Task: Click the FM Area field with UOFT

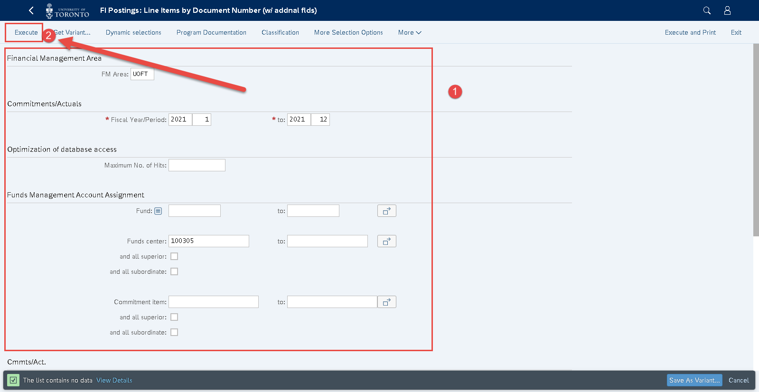Action: pyautogui.click(x=142, y=74)
